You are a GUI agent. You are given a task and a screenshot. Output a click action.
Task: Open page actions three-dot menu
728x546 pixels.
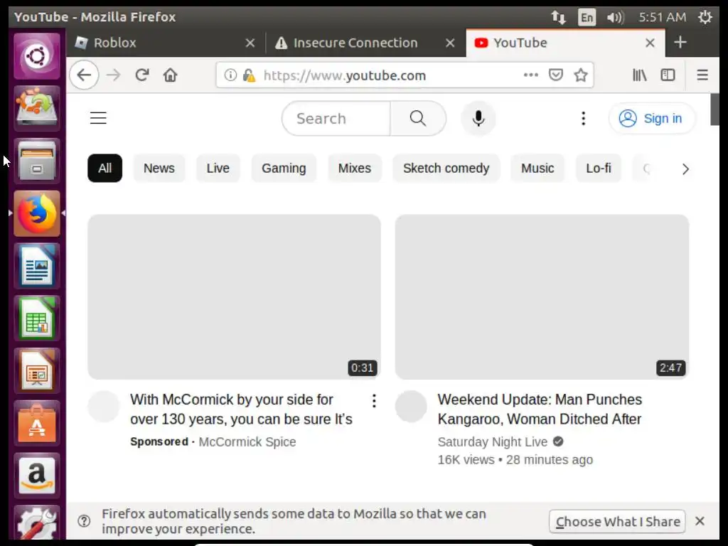tap(530, 75)
